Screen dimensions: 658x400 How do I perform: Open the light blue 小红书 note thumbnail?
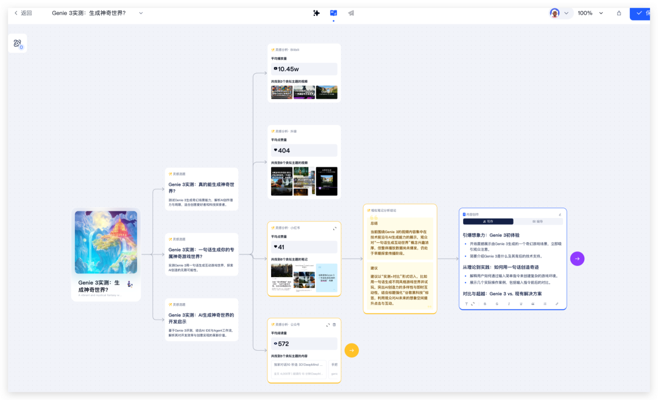coord(327,278)
